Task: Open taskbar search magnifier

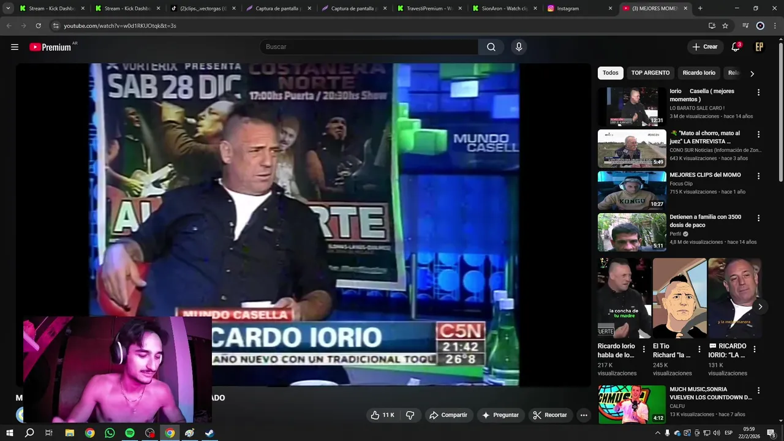Action: (29, 433)
